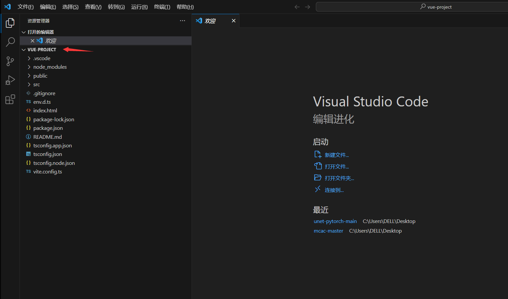The image size is (508, 299).
Task: Expand the node_modules folder
Action: click(x=29, y=67)
